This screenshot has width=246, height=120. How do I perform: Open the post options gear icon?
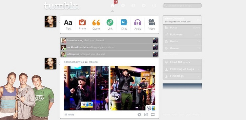[x=139, y=115]
